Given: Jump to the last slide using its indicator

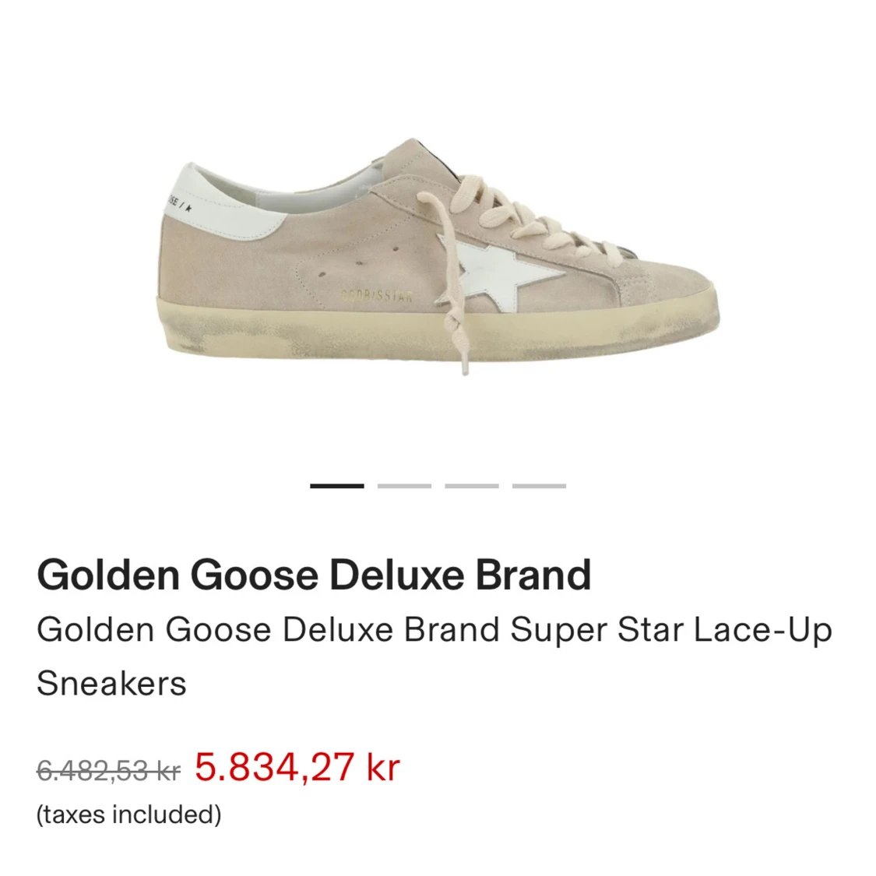Looking at the screenshot, I should 539,486.
